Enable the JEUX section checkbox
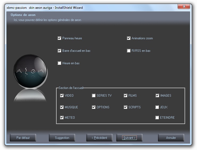197x150 pixels. tap(157, 107)
